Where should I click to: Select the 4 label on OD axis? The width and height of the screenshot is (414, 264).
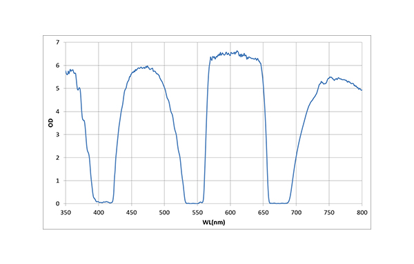pyautogui.click(x=58, y=112)
